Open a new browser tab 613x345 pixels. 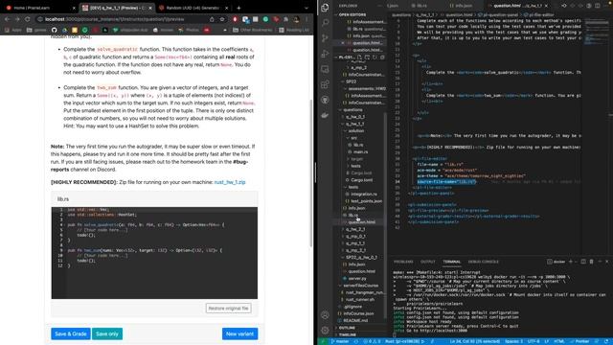pos(238,8)
